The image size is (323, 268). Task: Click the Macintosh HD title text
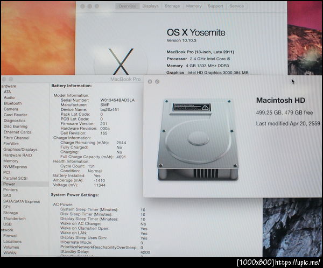[x=280, y=100]
